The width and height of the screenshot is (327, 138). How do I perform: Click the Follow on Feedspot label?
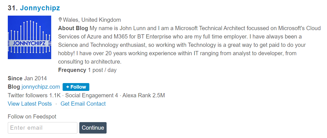pos(32,117)
